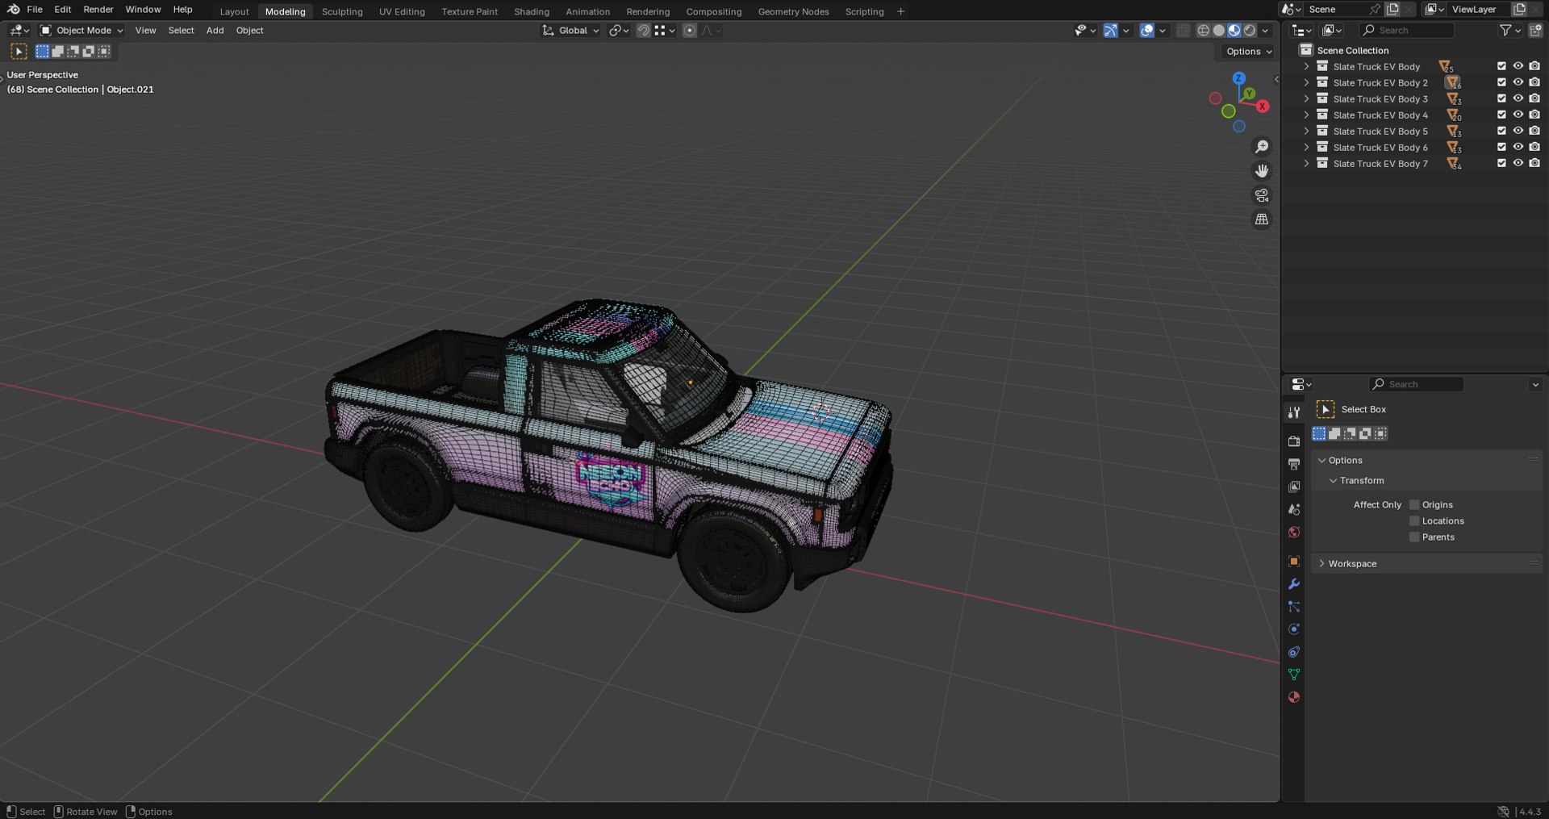Open Particles properties tab
This screenshot has width=1549, height=819.
[1294, 607]
